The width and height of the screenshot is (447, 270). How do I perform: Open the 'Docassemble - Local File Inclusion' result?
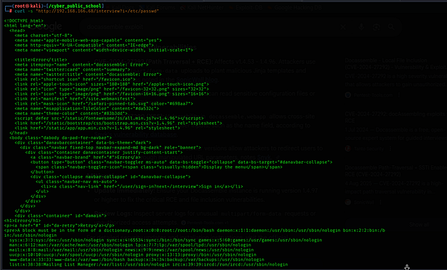(396, 64)
